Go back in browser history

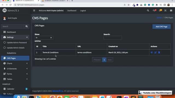[3, 5]
